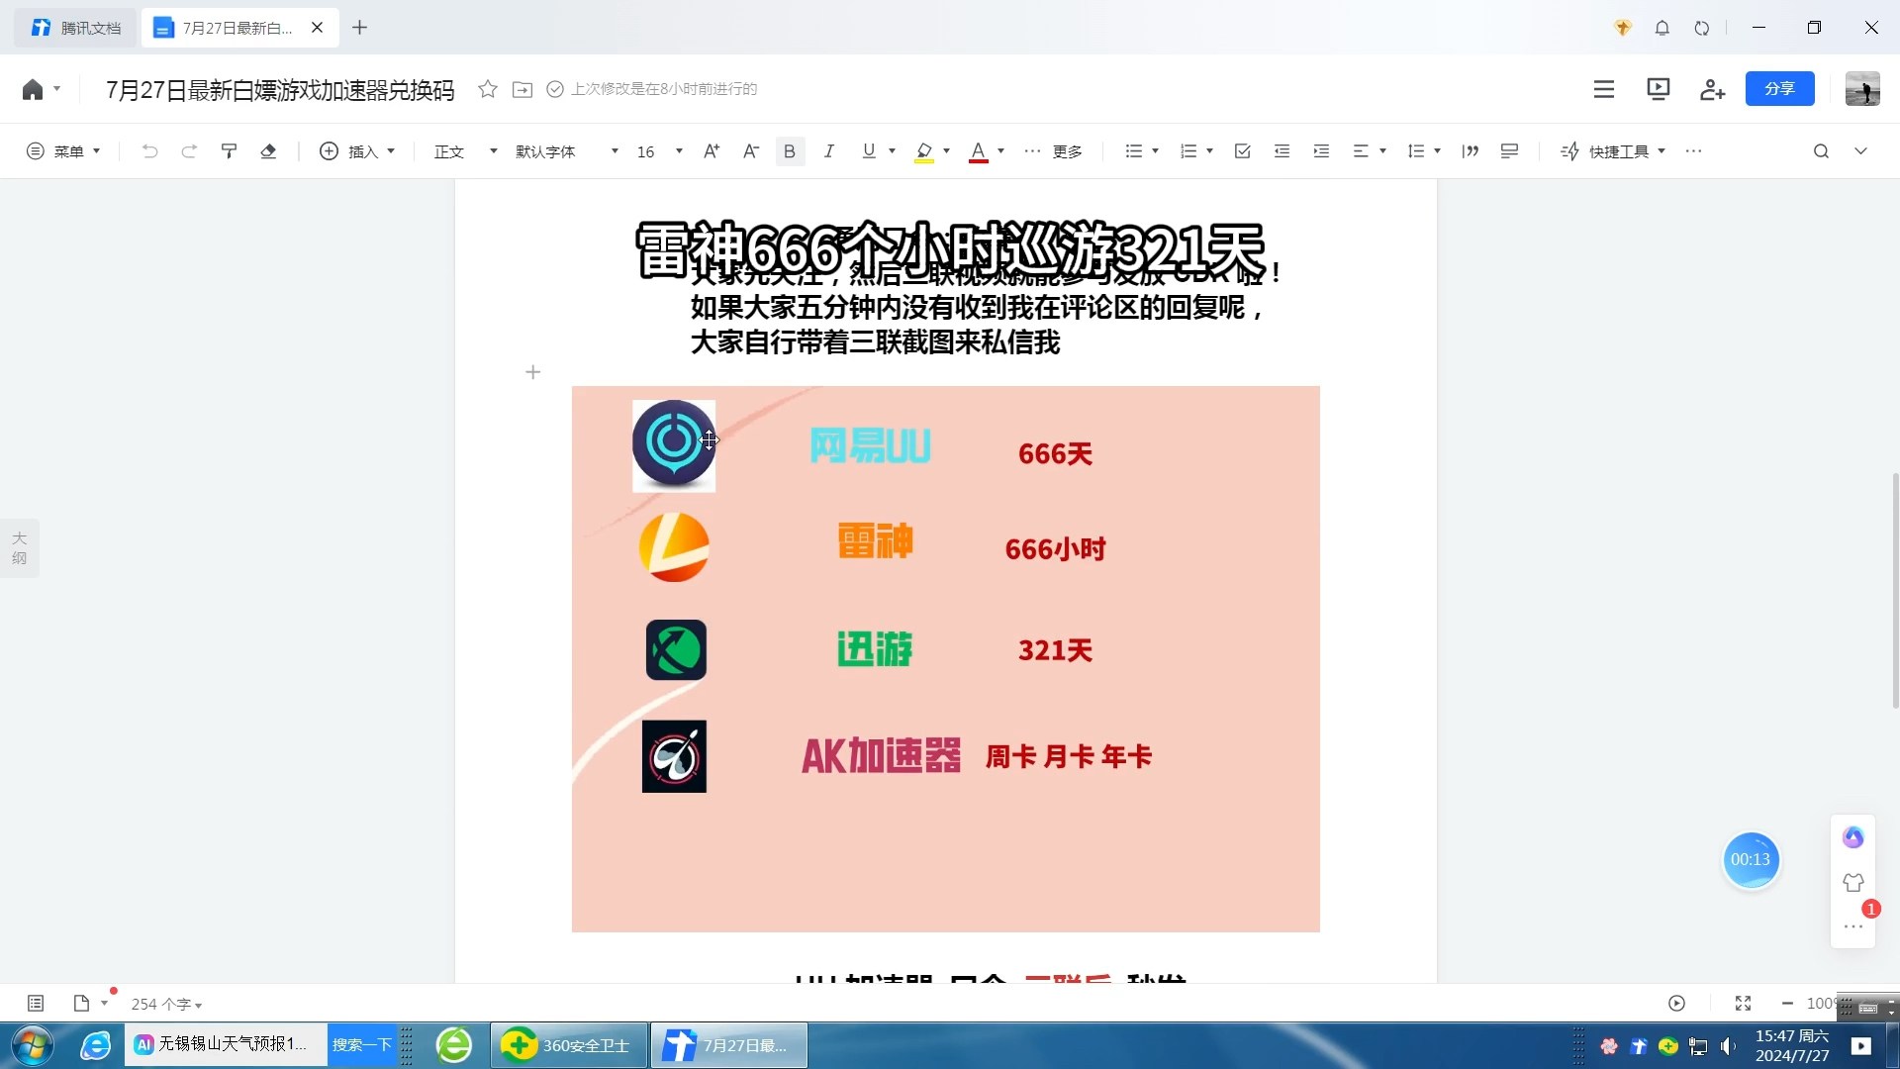Open 360安全卫士 taskbar item
Viewport: 1900px width, 1069px height.
click(570, 1045)
